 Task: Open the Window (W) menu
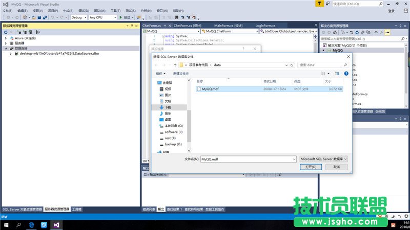[x=162, y=11]
